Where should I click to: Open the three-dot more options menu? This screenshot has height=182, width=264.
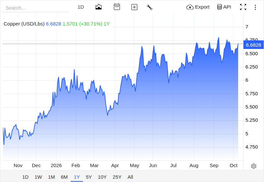(x=255, y=7)
